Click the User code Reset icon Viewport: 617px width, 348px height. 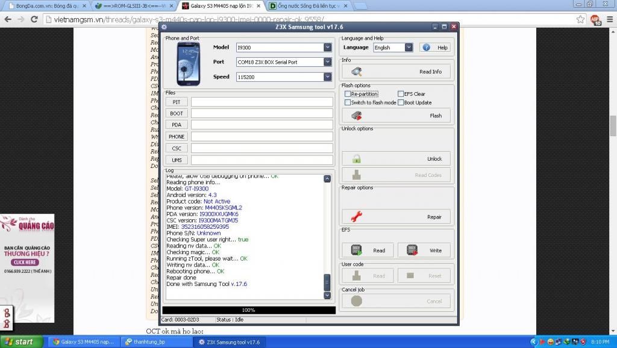[410, 276]
